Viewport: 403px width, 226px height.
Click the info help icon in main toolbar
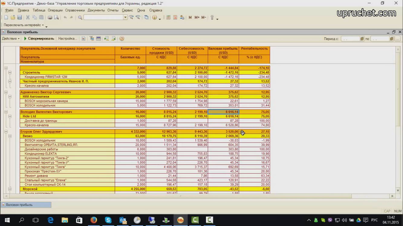coord(154,17)
